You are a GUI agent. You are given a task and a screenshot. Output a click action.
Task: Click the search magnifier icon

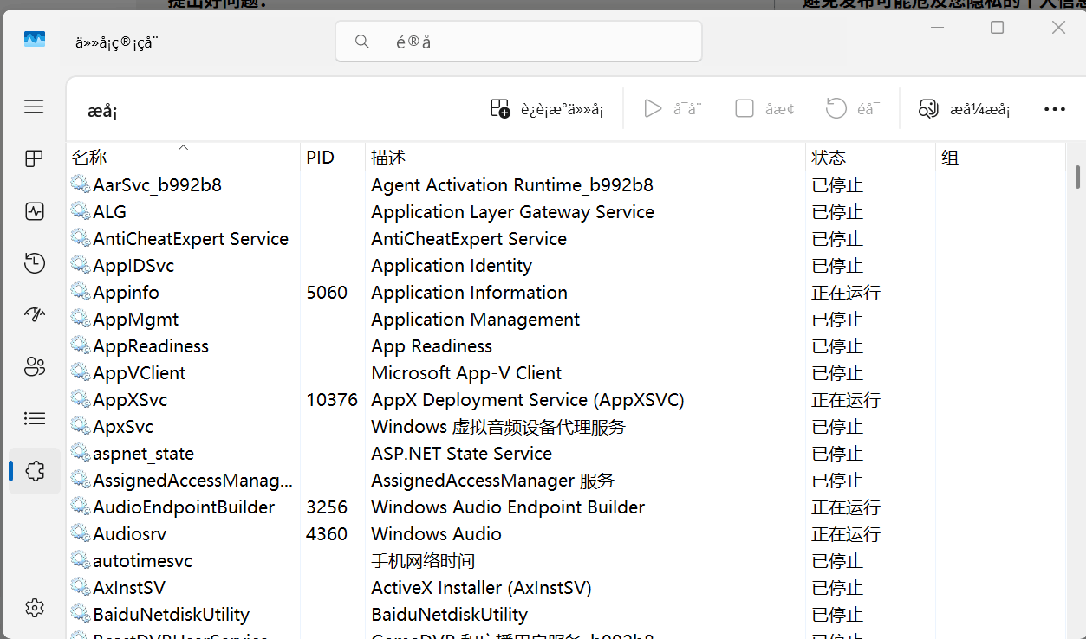362,42
